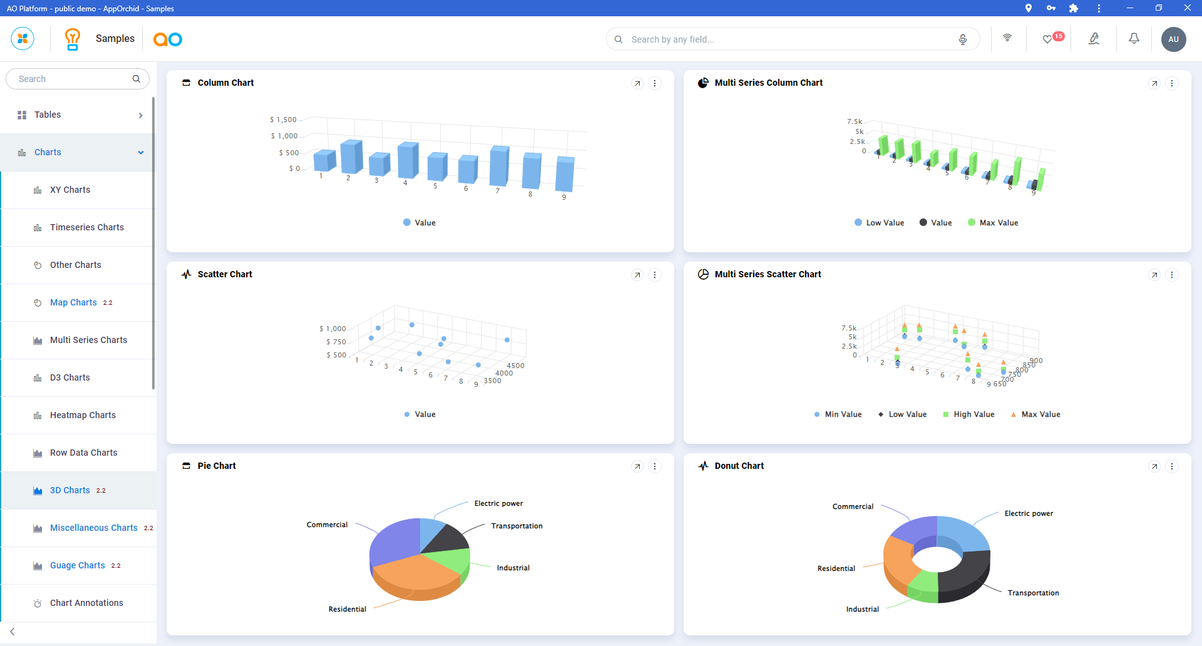Open Donut Chart three-dot options menu
The image size is (1202, 646).
(1172, 466)
